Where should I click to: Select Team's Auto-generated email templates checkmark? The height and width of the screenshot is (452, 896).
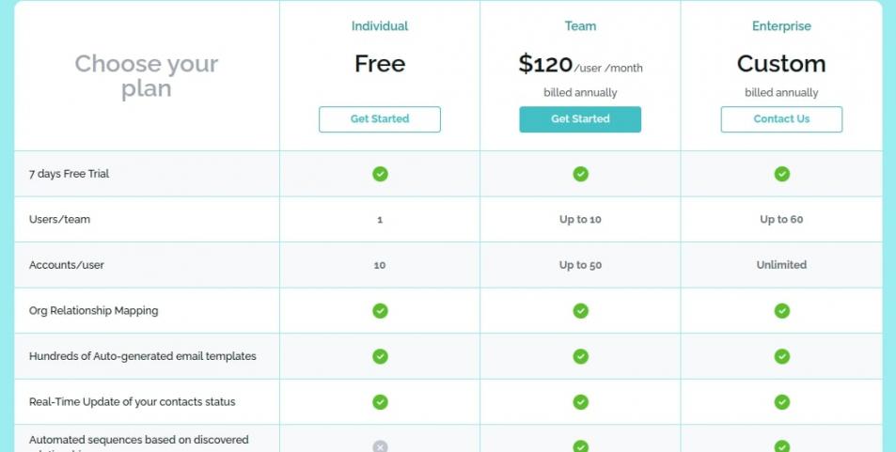pyautogui.click(x=581, y=356)
